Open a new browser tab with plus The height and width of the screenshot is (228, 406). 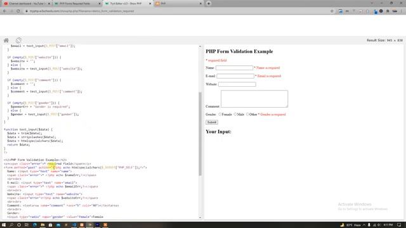click(209, 4)
